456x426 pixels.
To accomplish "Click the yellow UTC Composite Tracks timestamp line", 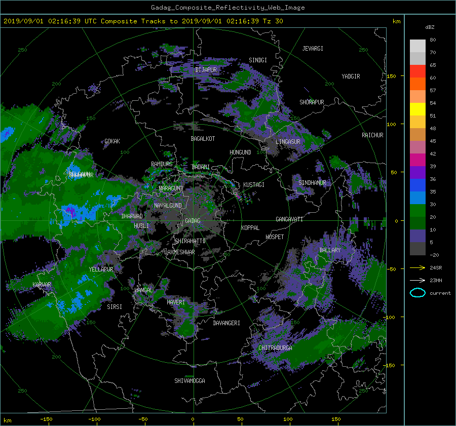I will [x=143, y=21].
